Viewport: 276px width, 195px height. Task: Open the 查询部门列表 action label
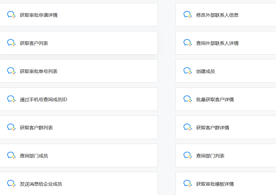(210, 156)
